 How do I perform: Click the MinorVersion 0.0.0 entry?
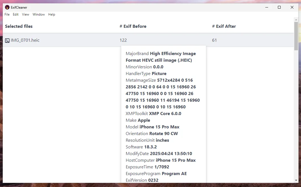(x=145, y=67)
